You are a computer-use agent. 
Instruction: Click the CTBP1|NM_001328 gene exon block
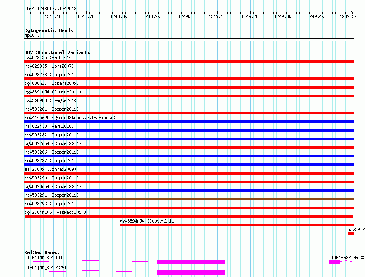click(191, 262)
